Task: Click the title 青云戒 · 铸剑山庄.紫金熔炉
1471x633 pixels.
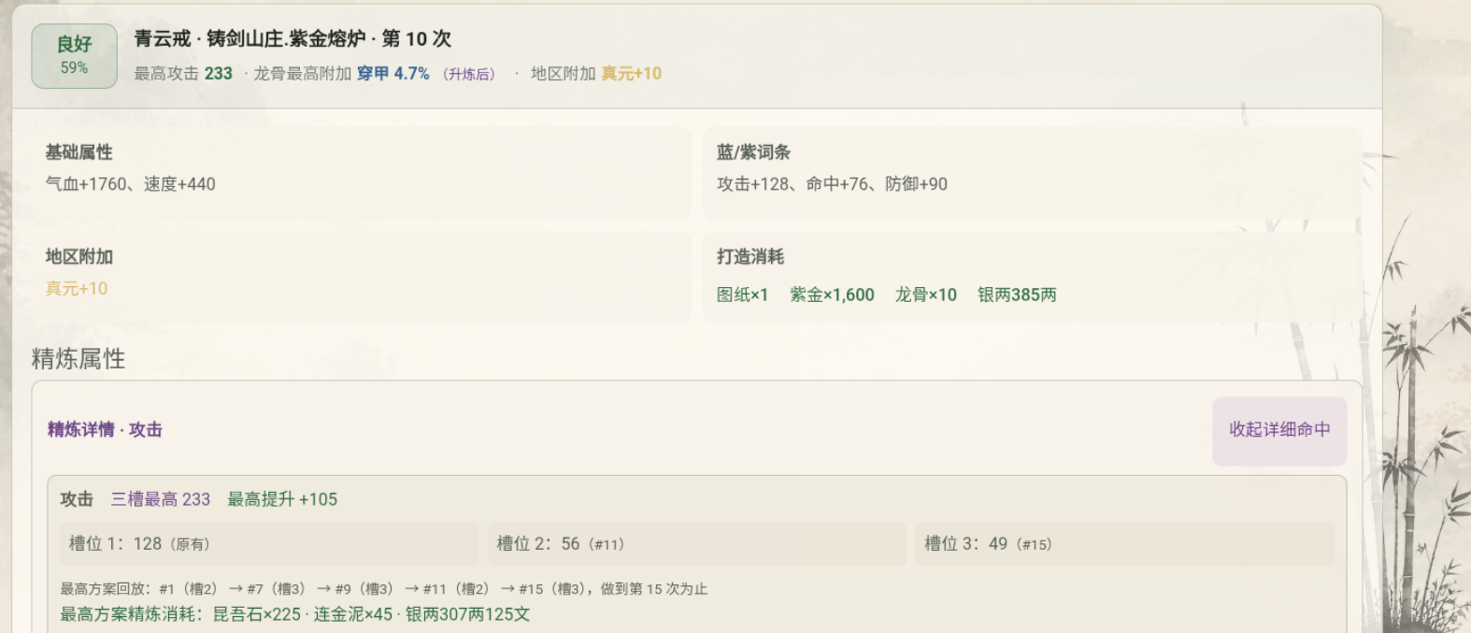Action: 250,38
